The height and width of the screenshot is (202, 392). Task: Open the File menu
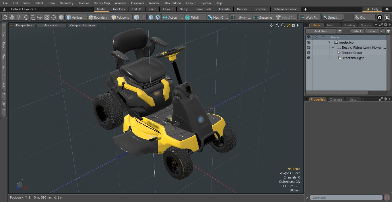pyautogui.click(x=5, y=3)
